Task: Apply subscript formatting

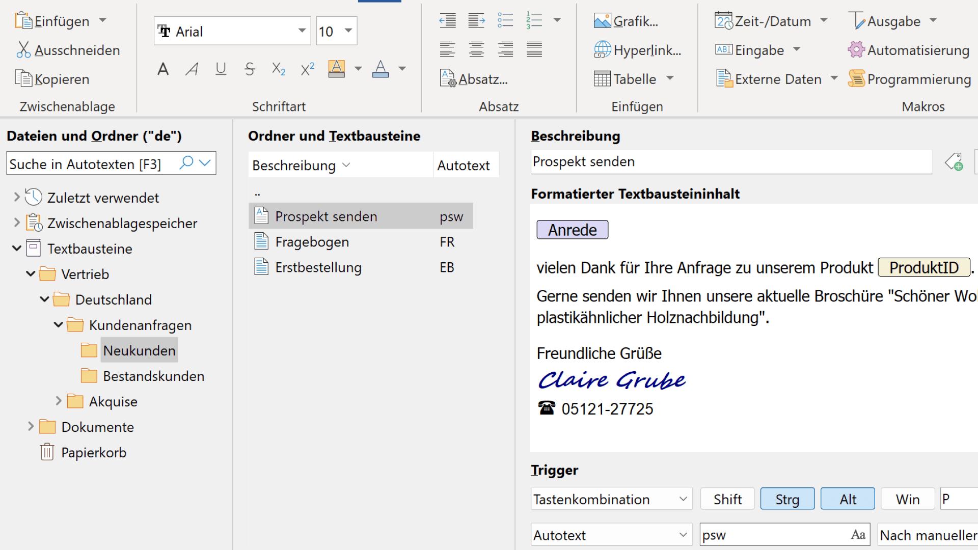Action: click(x=278, y=69)
